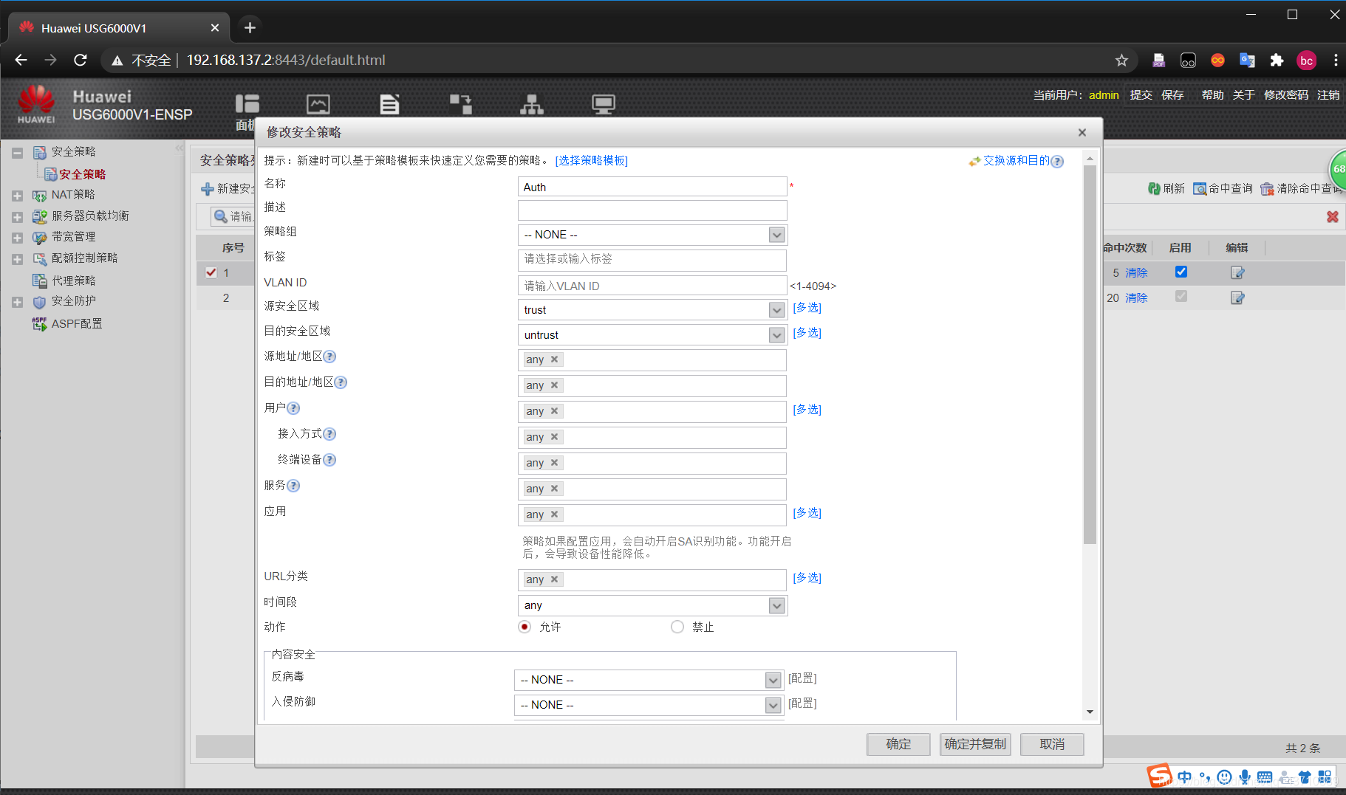Viewport: 1346px width, 795px height.
Task: Open help for 用户 field
Action: [x=294, y=408]
